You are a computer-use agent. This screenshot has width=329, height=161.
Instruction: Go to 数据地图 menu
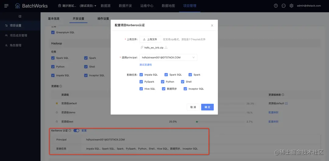coord(168,6)
